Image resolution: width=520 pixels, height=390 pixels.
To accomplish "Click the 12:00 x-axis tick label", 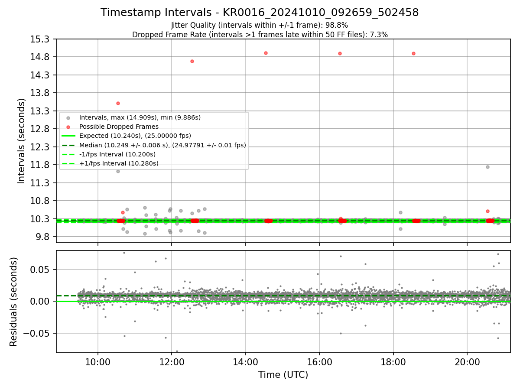I will 172,362.
